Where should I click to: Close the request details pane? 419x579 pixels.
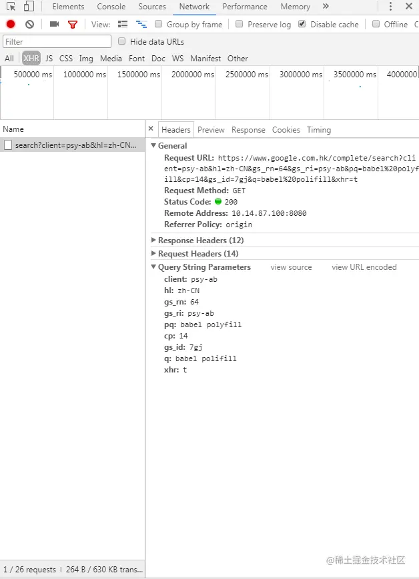tap(151, 129)
